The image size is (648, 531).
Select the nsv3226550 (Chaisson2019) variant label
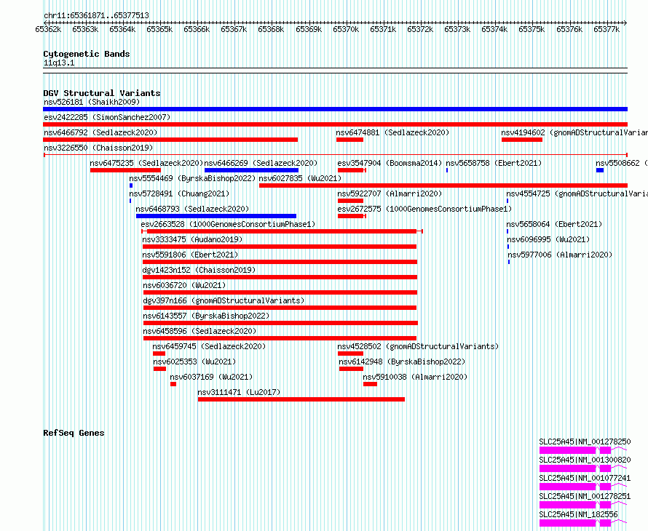(x=98, y=148)
